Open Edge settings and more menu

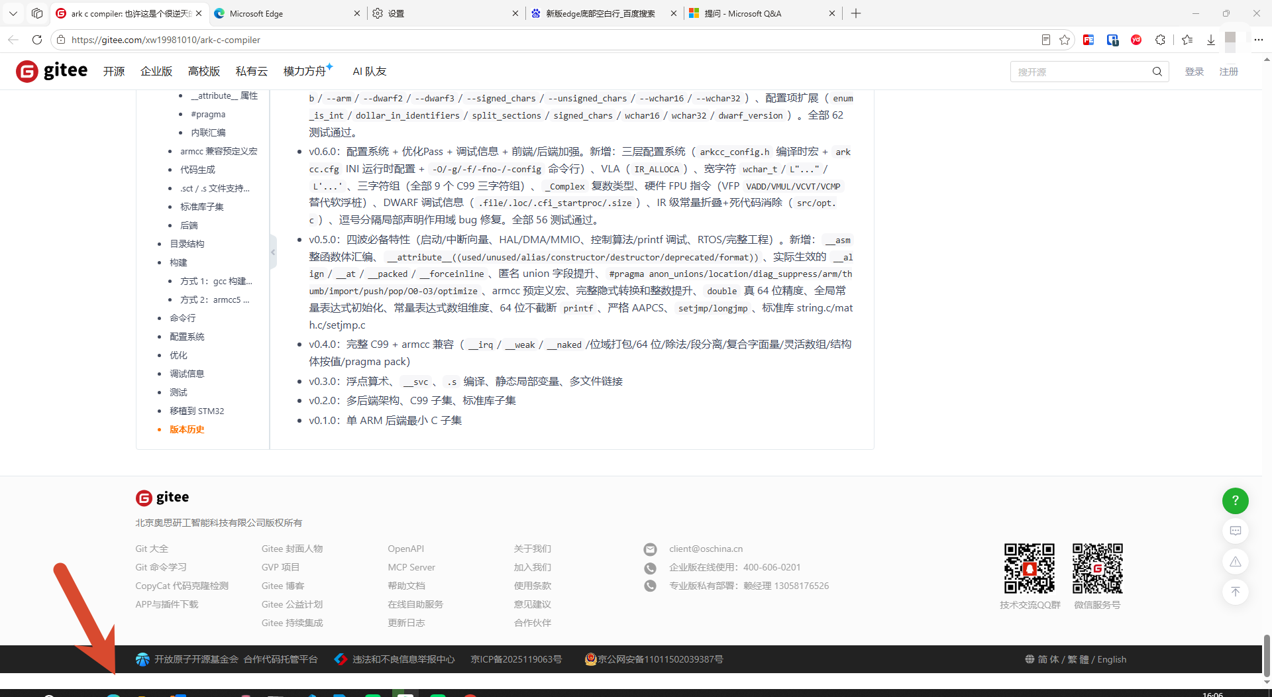coord(1259,40)
